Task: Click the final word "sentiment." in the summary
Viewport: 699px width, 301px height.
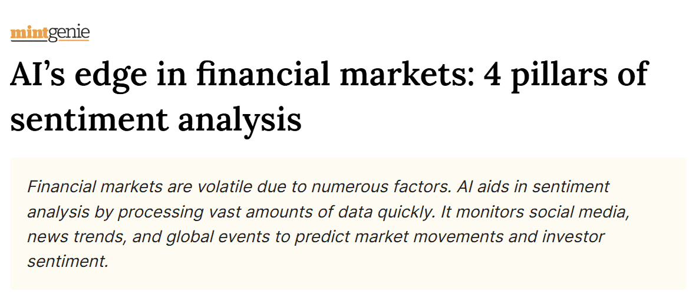Action: (x=68, y=262)
